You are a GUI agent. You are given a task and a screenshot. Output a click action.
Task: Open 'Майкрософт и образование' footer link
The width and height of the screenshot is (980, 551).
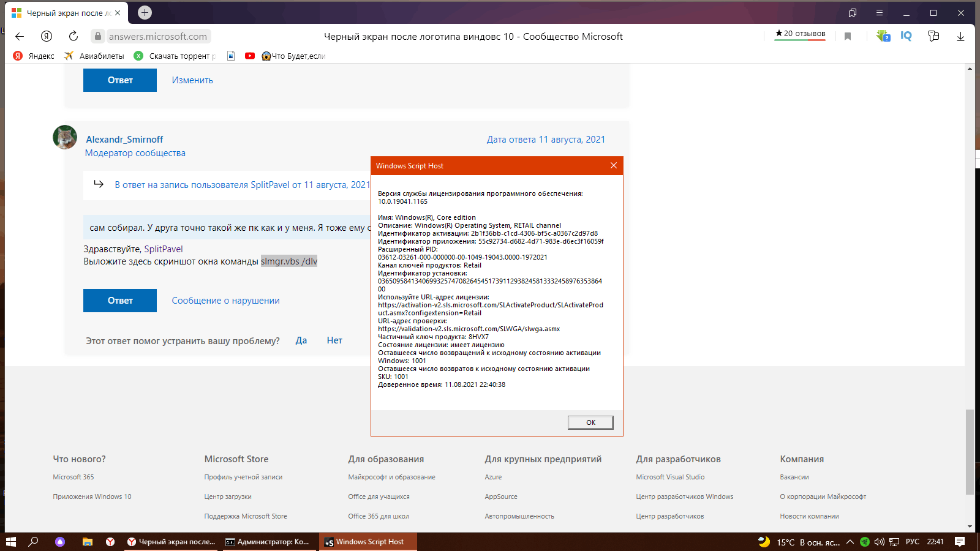pyautogui.click(x=391, y=477)
